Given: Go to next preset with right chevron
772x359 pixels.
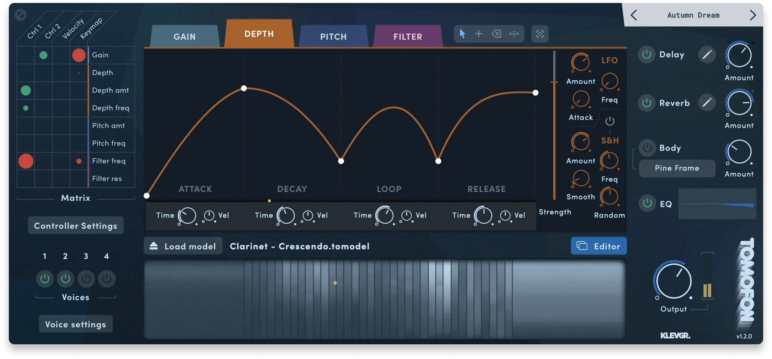Looking at the screenshot, I should pyautogui.click(x=752, y=15).
